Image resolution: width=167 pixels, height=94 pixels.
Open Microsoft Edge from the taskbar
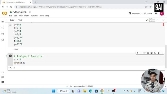tap(91, 91)
